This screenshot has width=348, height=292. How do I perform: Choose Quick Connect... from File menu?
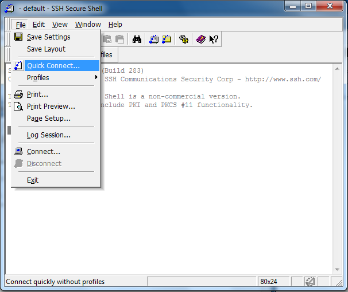[x=56, y=65]
